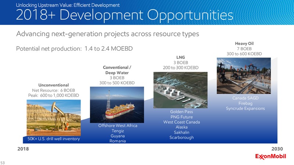The width and height of the screenshot is (294, 165).
Task: Click '200 to 300 KOEBD' text
Action: tap(181, 67)
